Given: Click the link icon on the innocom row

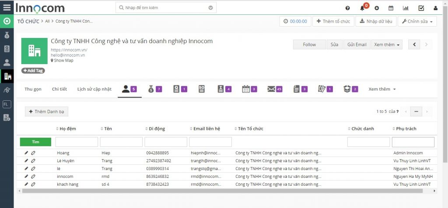Looking at the screenshot, I should tap(33, 176).
